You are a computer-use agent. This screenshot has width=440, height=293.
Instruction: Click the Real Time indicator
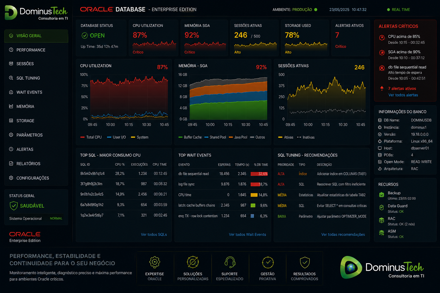pyautogui.click(x=398, y=10)
